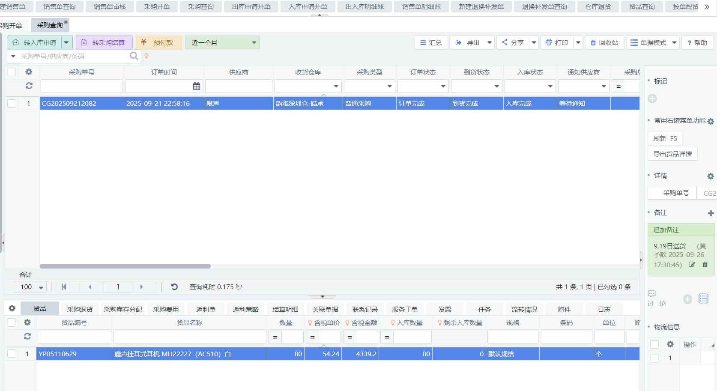Click the 导出货品详情 button
The height and width of the screenshot is (391, 717).
672,154
